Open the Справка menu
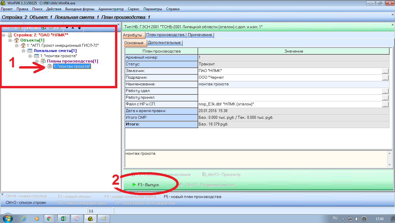Screen dimensions: 395x223 (173, 9)
